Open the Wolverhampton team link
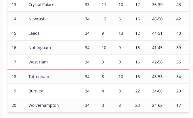 click(43, 105)
